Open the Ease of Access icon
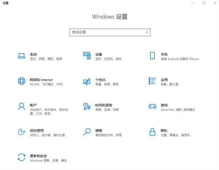This screenshot has width=219, height=170. [22, 132]
